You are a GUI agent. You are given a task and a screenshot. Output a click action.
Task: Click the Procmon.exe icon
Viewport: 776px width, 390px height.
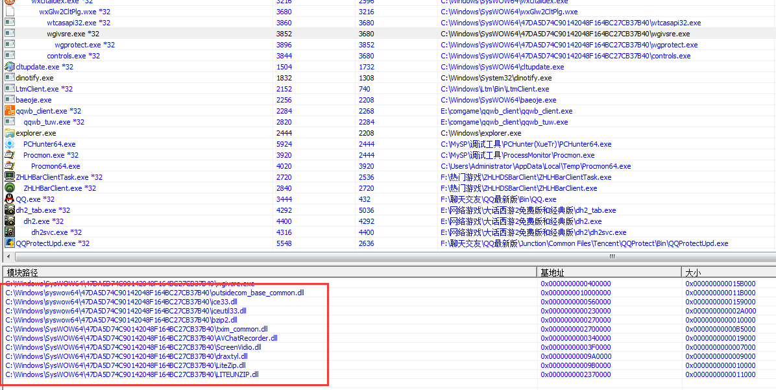[x=10, y=155]
